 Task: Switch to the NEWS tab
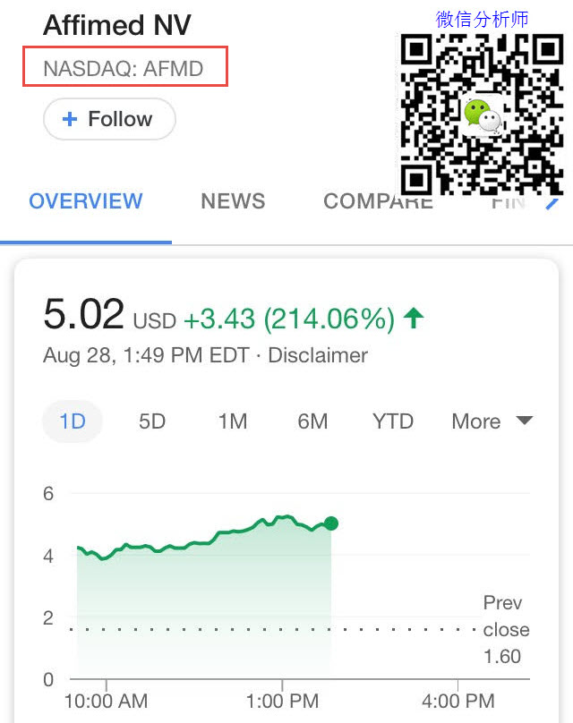point(233,201)
